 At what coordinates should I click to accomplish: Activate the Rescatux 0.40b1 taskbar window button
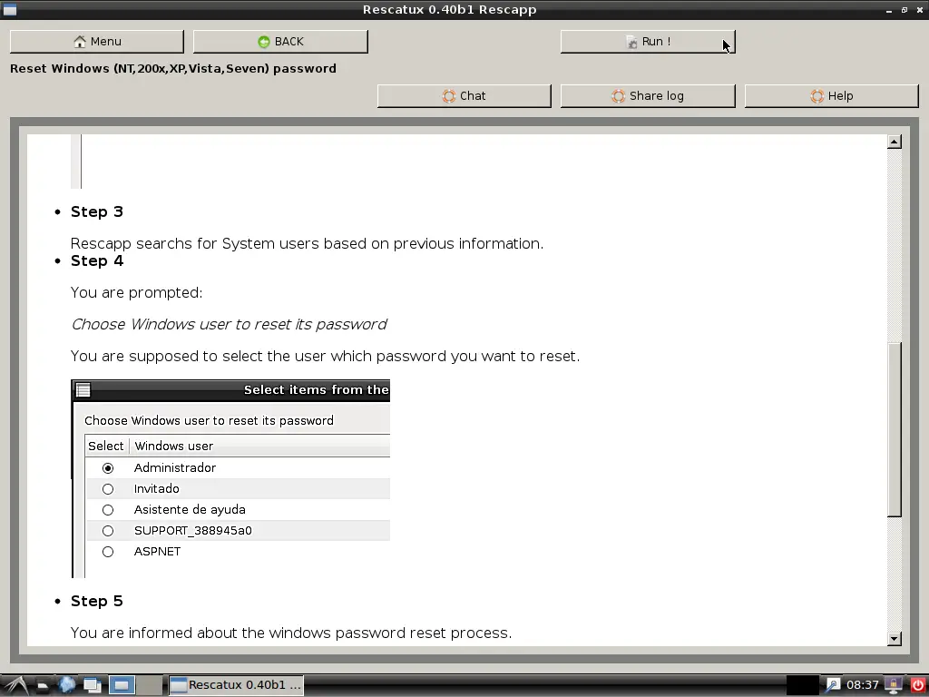(x=237, y=685)
